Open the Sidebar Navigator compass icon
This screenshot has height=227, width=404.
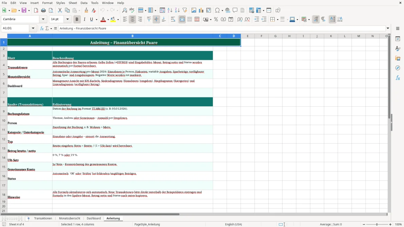(x=398, y=68)
